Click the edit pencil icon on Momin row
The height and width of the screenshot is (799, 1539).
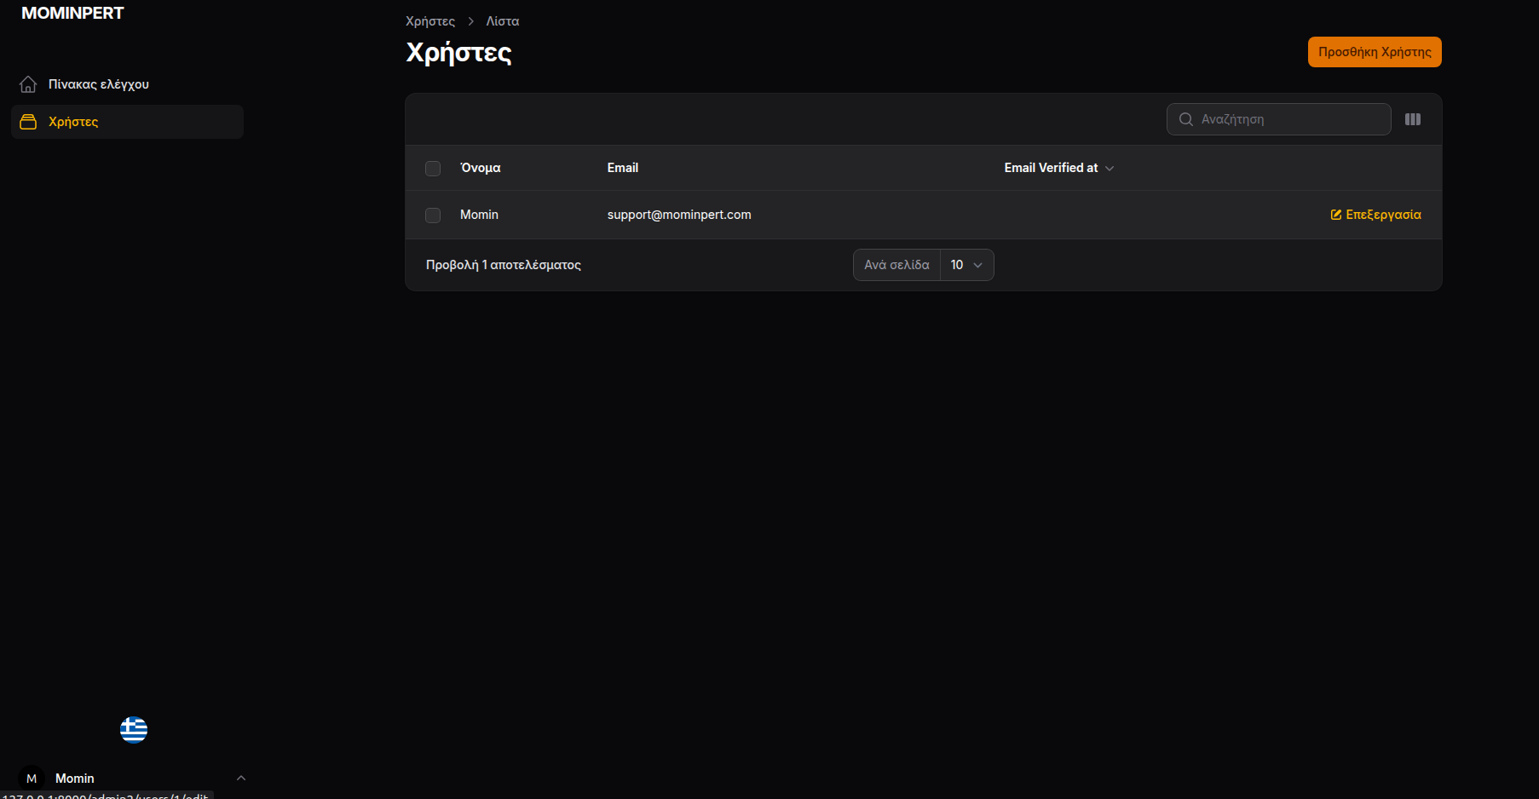(x=1334, y=215)
